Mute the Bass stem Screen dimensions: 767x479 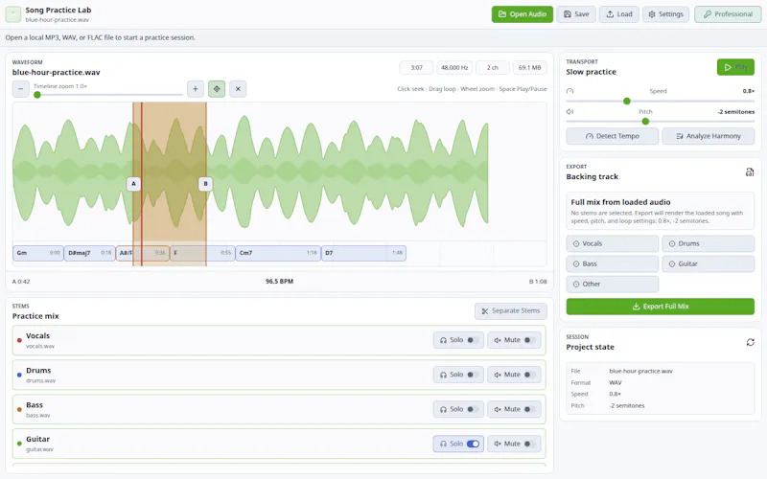(x=514, y=410)
